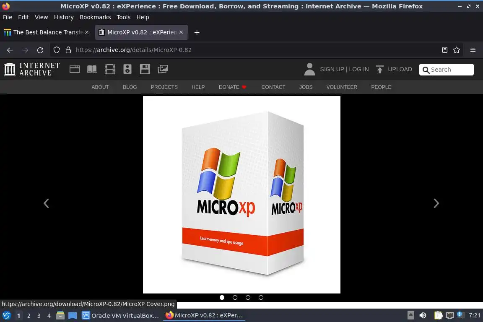
Task: Open the JOBS link
Action: point(306,87)
